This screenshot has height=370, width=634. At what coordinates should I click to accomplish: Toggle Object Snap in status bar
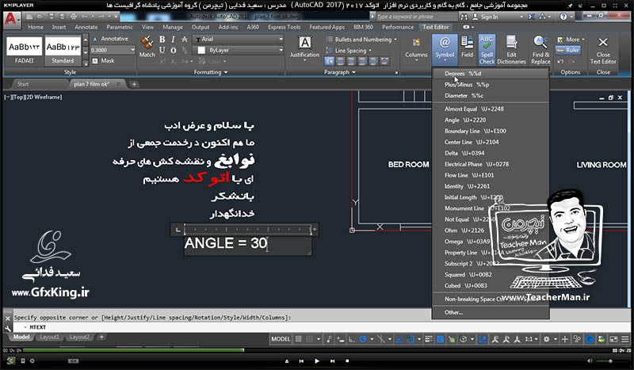[x=411, y=339]
